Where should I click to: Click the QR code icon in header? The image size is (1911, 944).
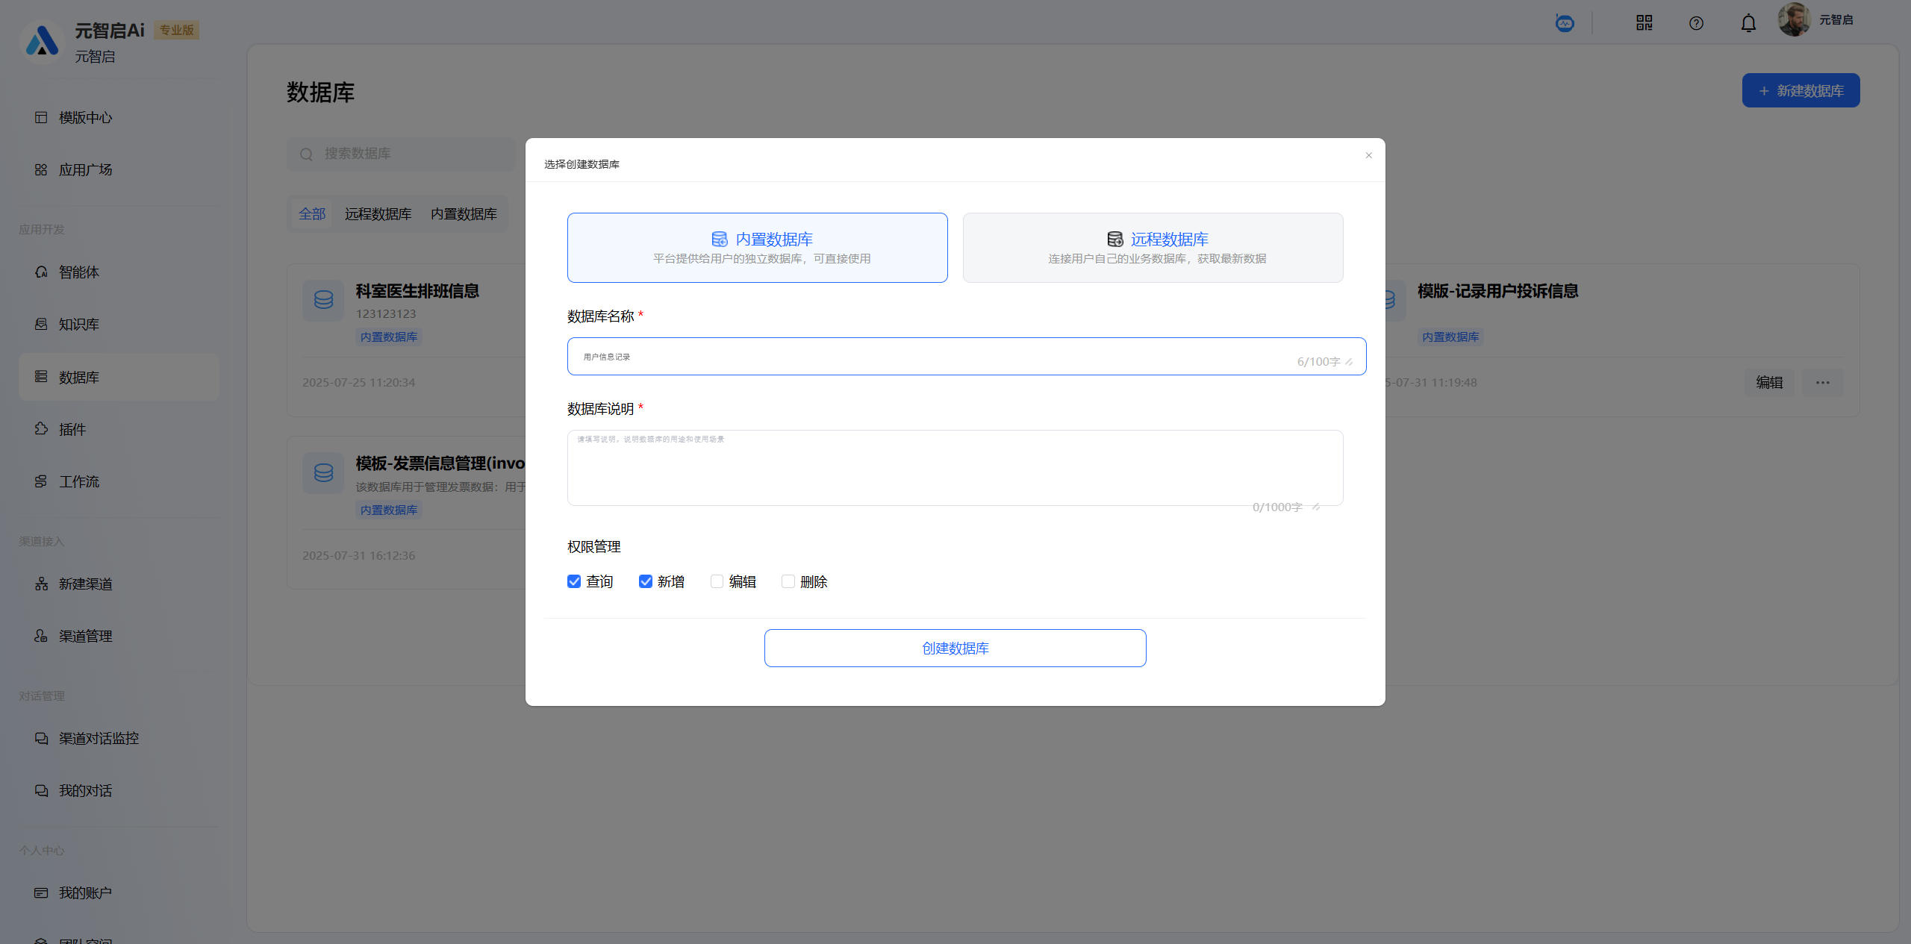(1644, 23)
